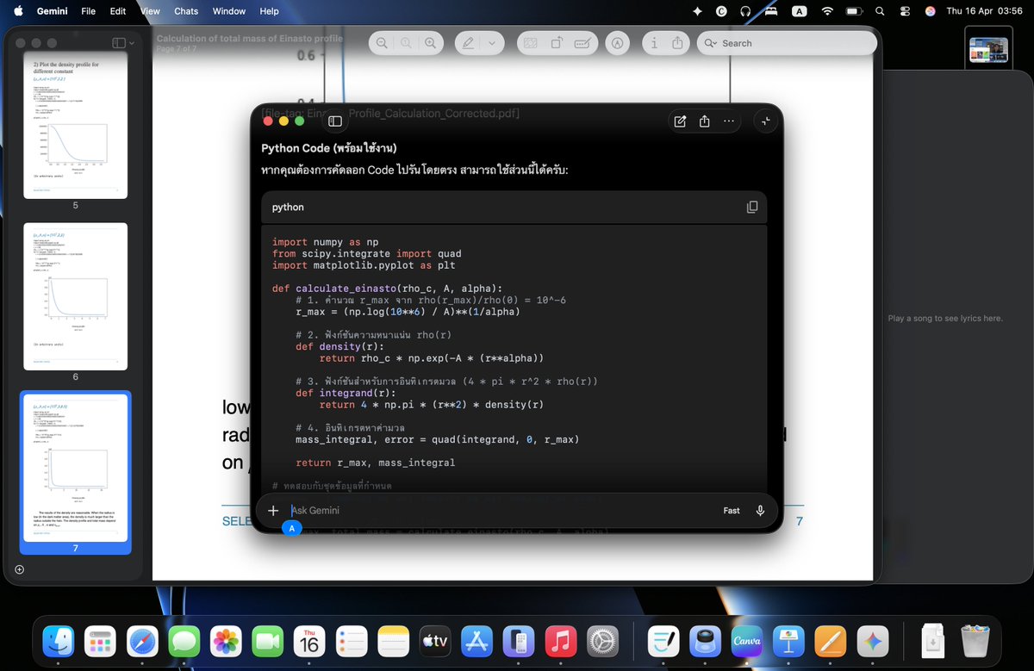Open Keynote from the Dock

click(789, 642)
